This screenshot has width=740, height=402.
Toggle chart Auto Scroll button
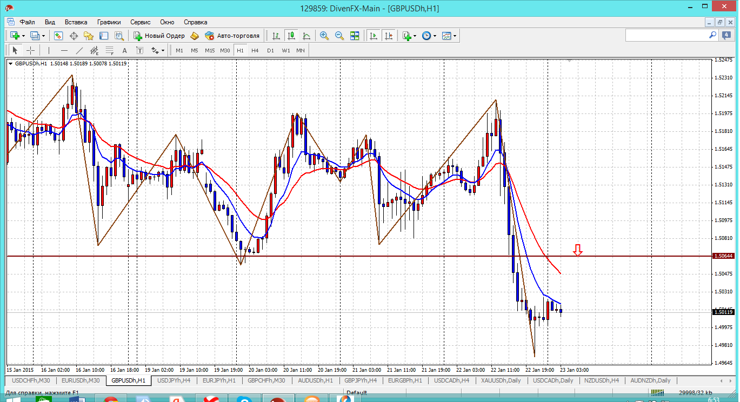tap(374, 36)
